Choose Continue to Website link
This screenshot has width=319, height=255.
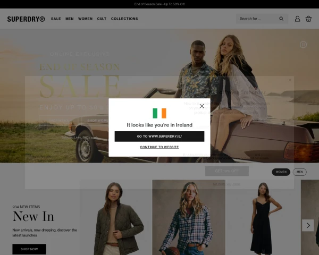pos(159,147)
